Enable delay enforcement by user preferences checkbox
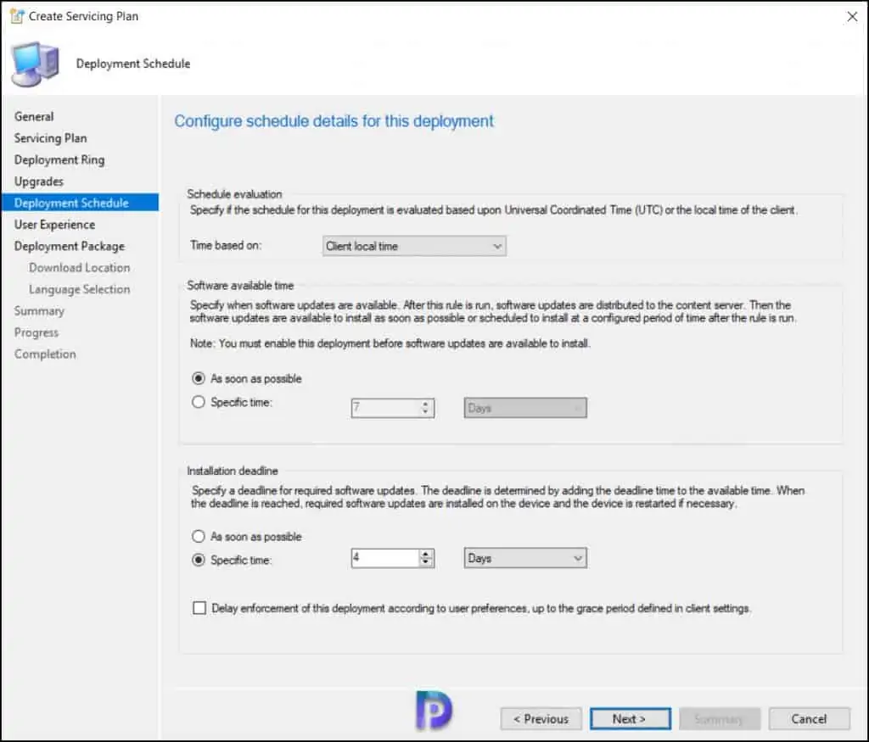This screenshot has height=742, width=869. click(x=199, y=608)
